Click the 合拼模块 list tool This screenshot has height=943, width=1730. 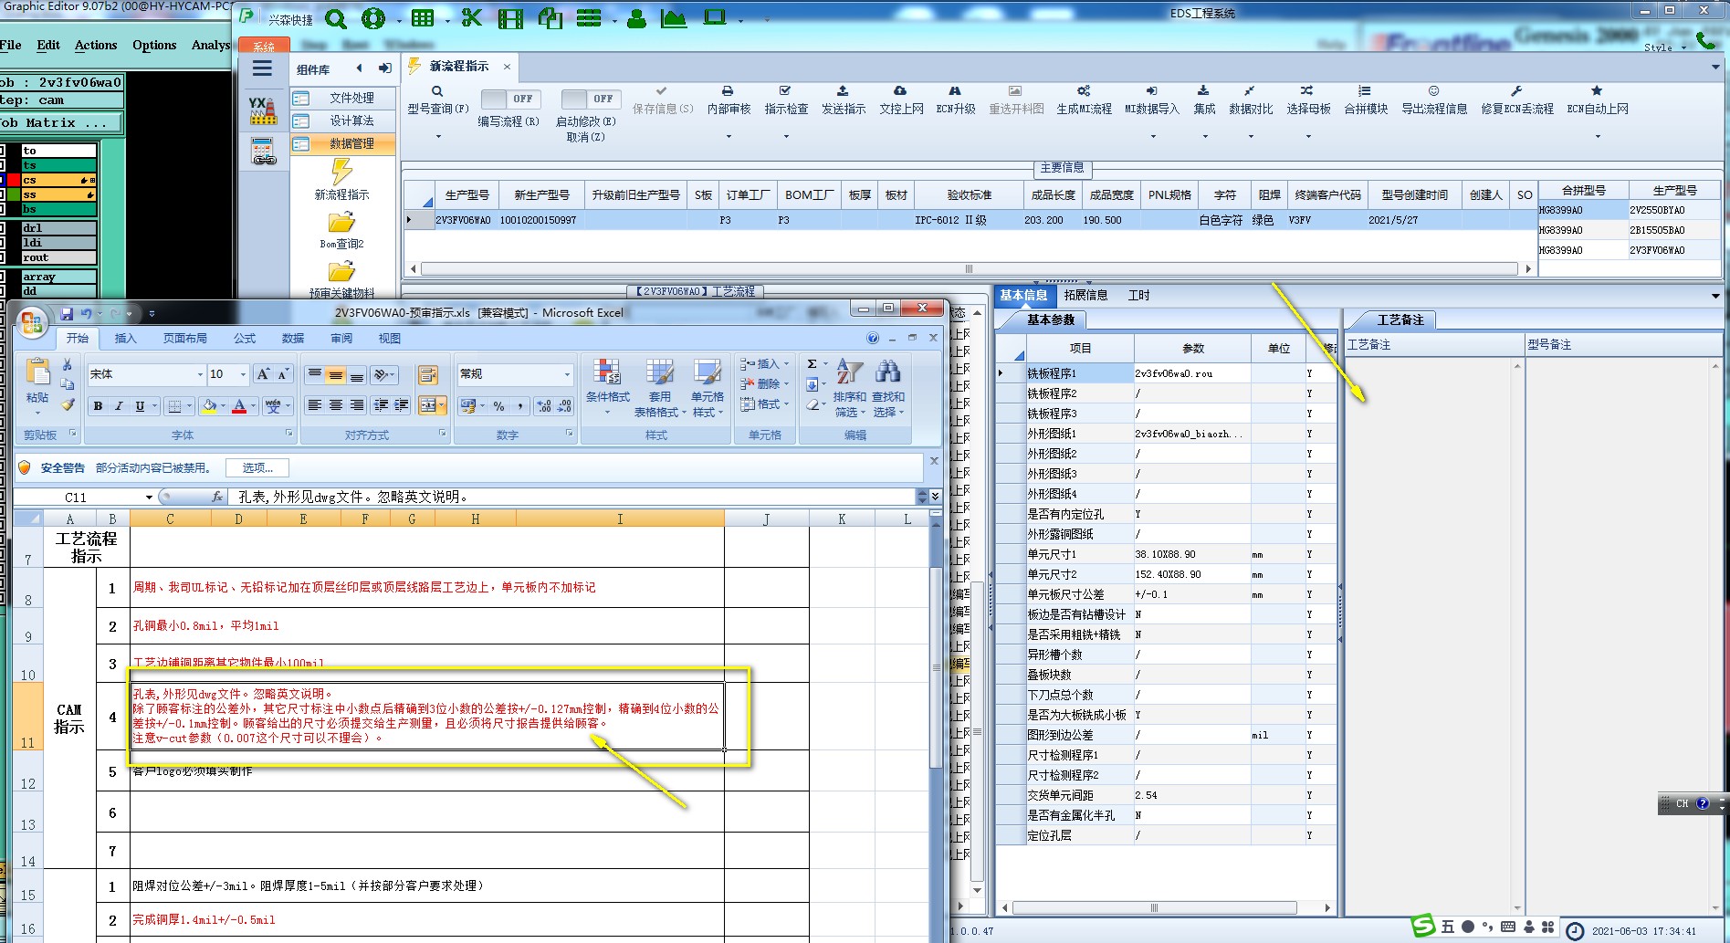(x=1365, y=100)
